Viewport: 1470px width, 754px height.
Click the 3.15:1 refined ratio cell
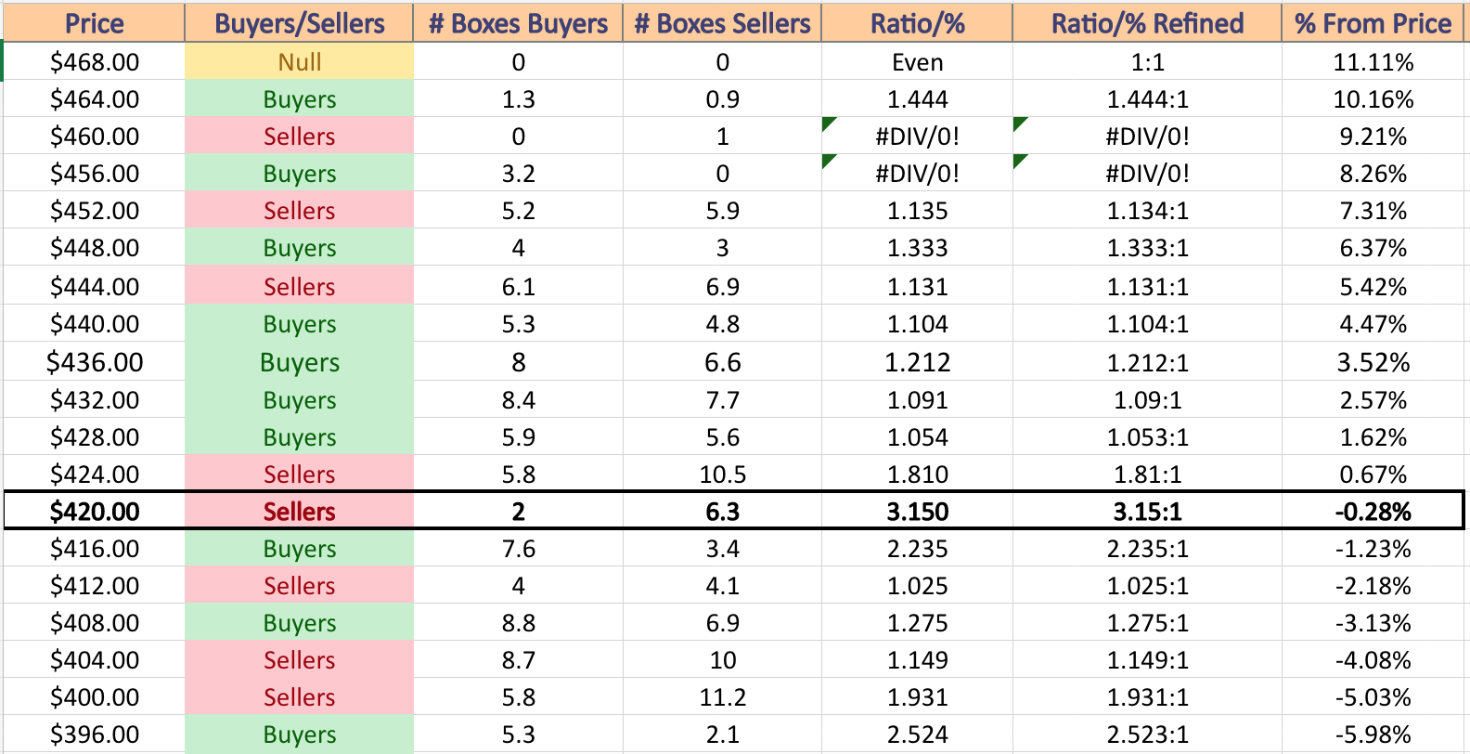click(x=1147, y=511)
